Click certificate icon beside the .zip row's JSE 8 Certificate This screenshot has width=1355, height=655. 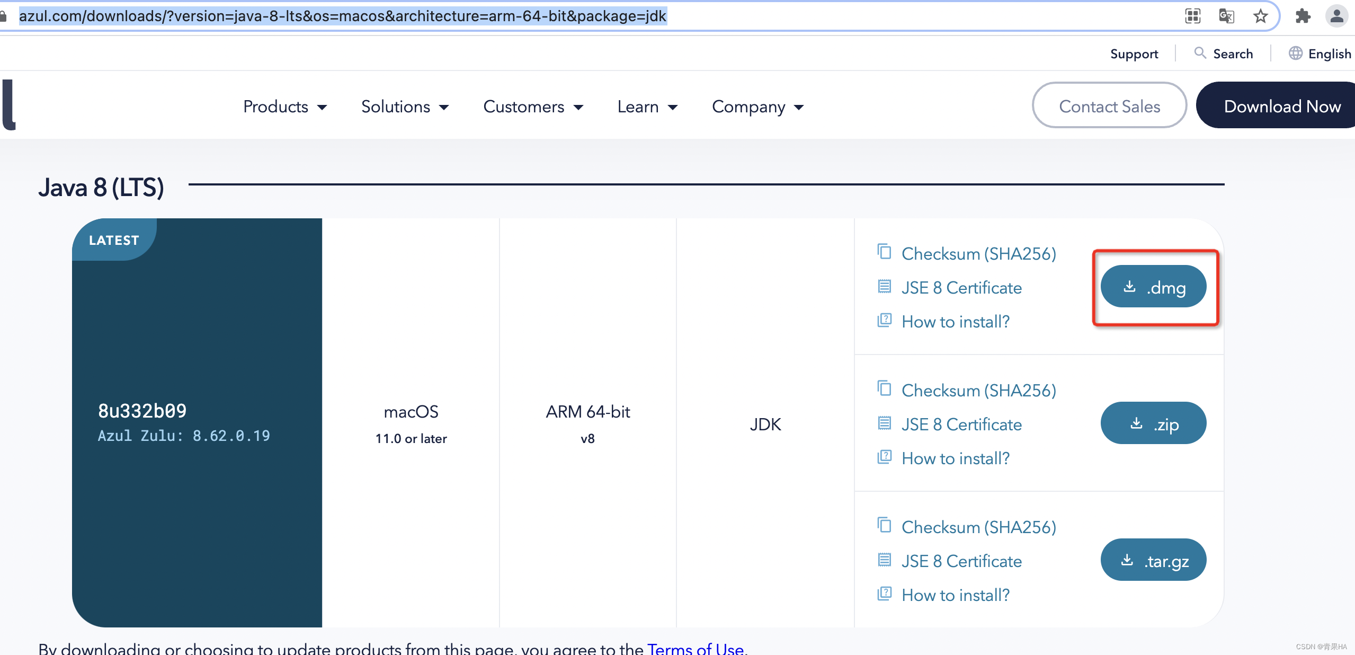tap(884, 423)
